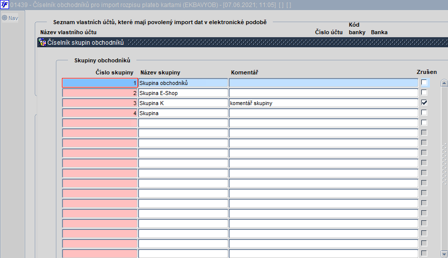Click name field 'Skupina obchodníků'

click(x=183, y=83)
